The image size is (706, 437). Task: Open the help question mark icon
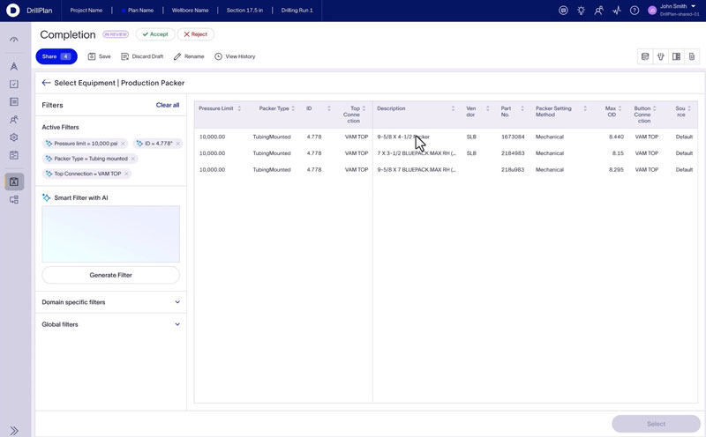point(635,11)
